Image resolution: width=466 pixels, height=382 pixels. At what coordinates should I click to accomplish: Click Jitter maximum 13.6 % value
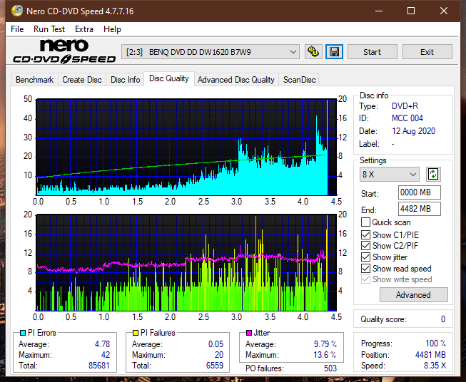click(325, 355)
